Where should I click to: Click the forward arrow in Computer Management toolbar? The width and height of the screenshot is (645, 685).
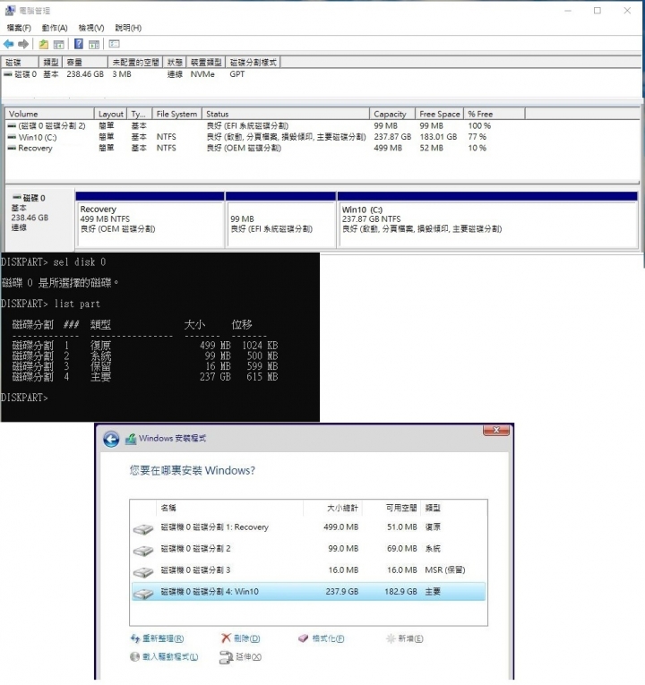click(23, 44)
